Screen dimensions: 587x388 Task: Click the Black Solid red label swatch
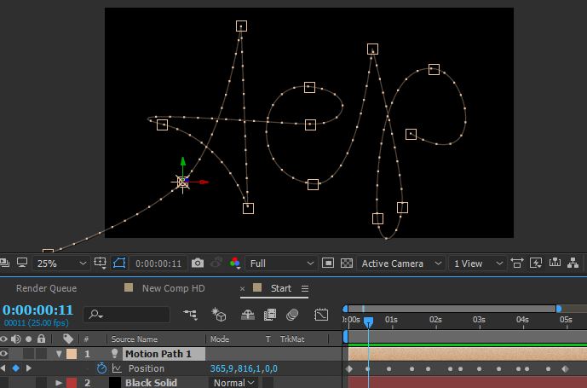click(72, 383)
